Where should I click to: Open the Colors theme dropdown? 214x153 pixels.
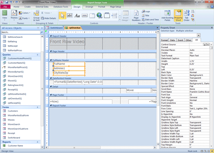pos(25,13)
